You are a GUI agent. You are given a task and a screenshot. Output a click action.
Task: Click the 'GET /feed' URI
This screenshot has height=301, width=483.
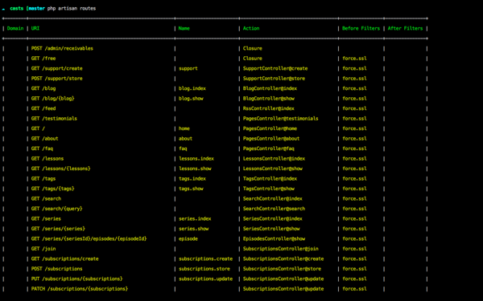point(43,108)
